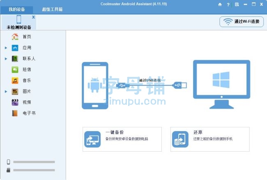Click the 音乐 music note icon
This screenshot has height=180, width=267.
[x=15, y=81]
